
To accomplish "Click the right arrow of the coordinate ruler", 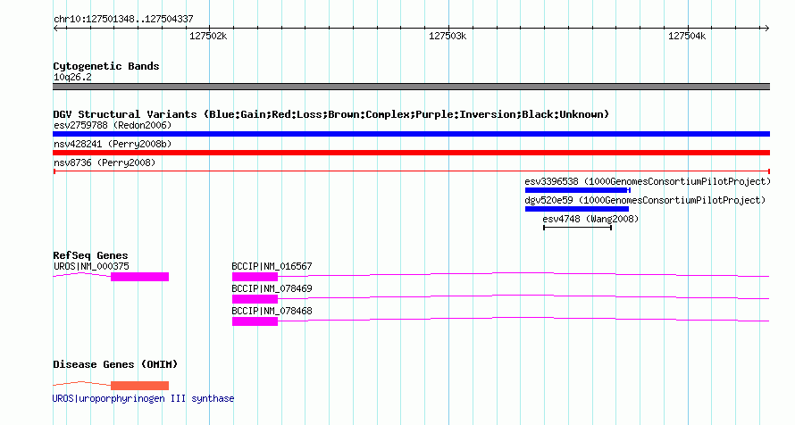I will coord(766,29).
